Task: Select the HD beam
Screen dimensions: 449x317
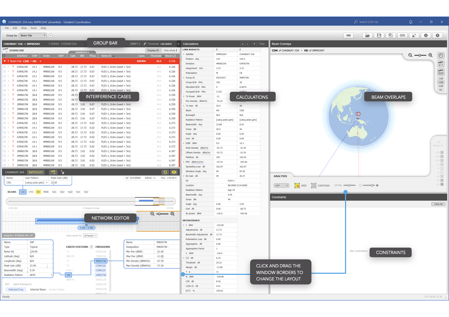Action: coord(38,192)
